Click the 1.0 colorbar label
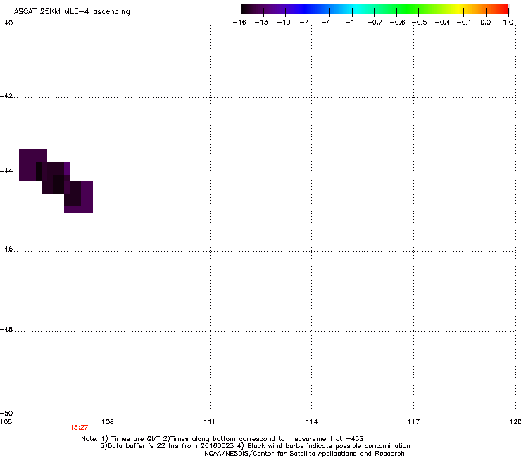The image size is (521, 458). pyautogui.click(x=508, y=23)
